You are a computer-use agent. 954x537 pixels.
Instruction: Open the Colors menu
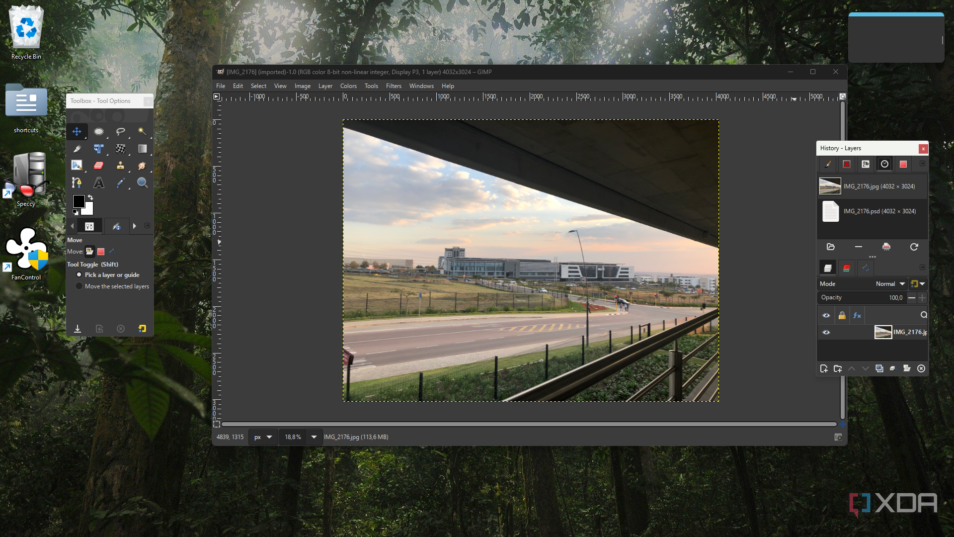(348, 86)
